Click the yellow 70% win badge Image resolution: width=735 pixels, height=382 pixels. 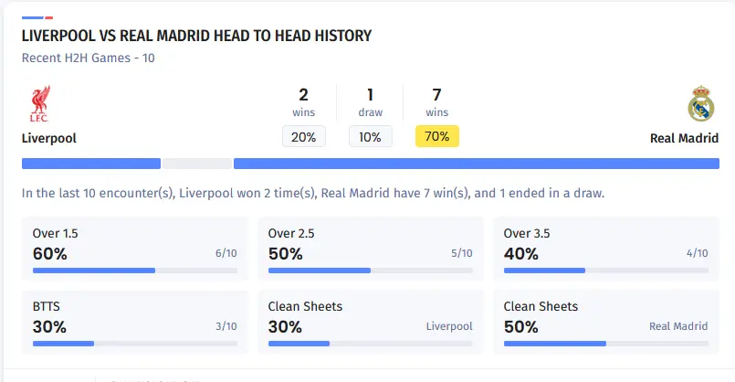click(437, 137)
